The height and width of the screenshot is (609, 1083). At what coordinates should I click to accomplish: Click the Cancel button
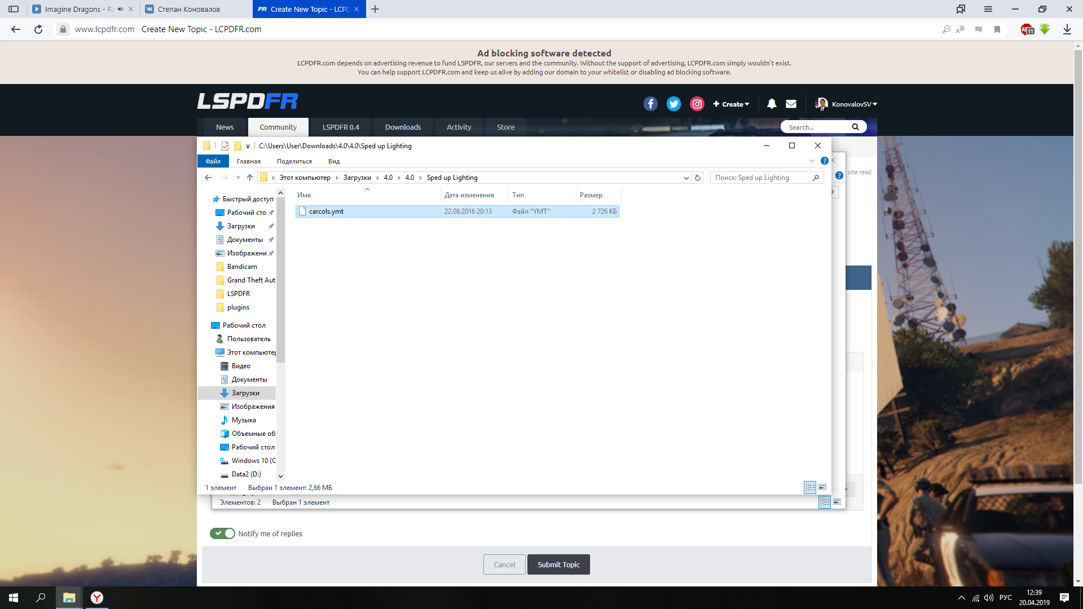(504, 564)
